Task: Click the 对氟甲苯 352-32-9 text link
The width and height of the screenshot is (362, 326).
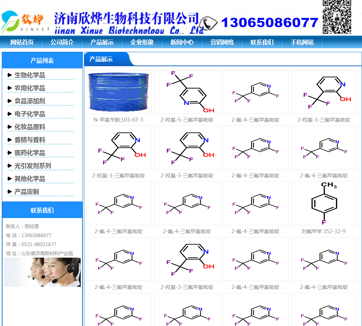Action: pyautogui.click(x=323, y=231)
